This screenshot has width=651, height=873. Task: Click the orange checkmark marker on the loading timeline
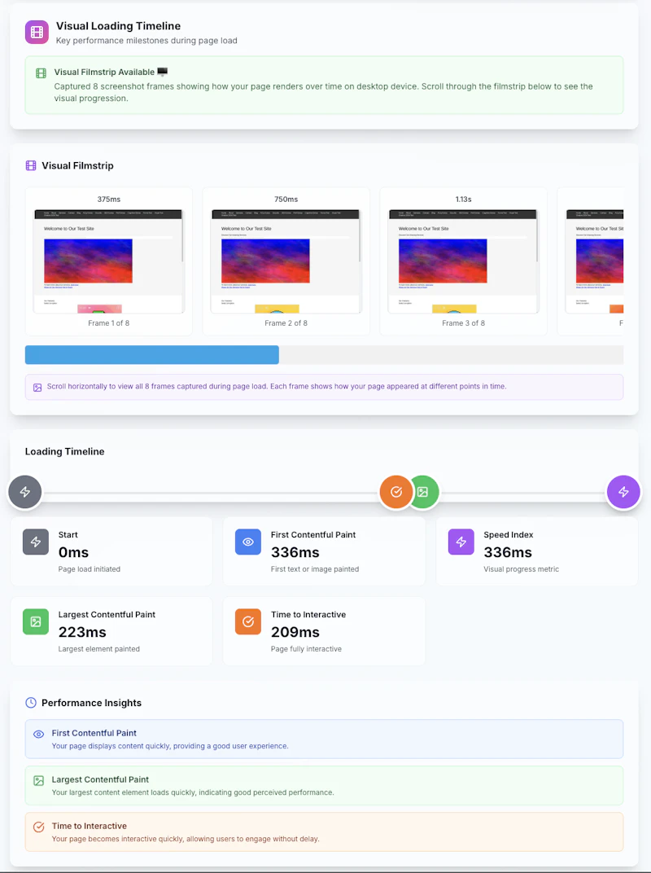point(396,492)
